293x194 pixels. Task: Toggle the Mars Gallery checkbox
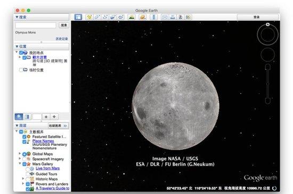point(25,164)
